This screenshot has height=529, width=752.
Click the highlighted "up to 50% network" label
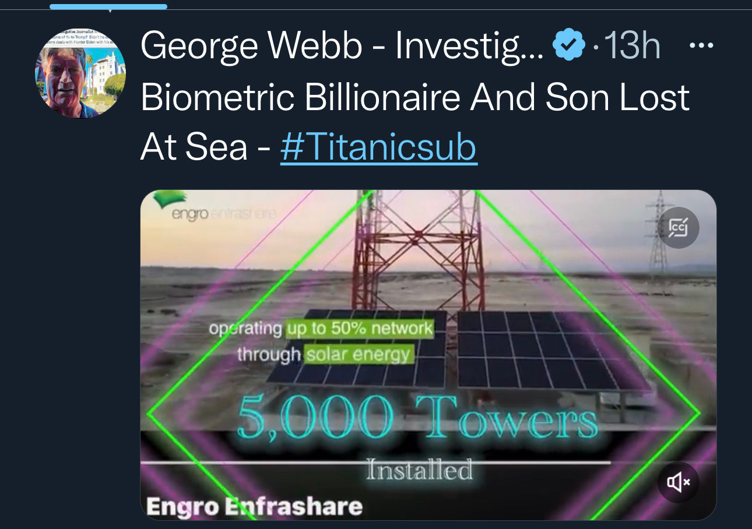[x=359, y=329]
